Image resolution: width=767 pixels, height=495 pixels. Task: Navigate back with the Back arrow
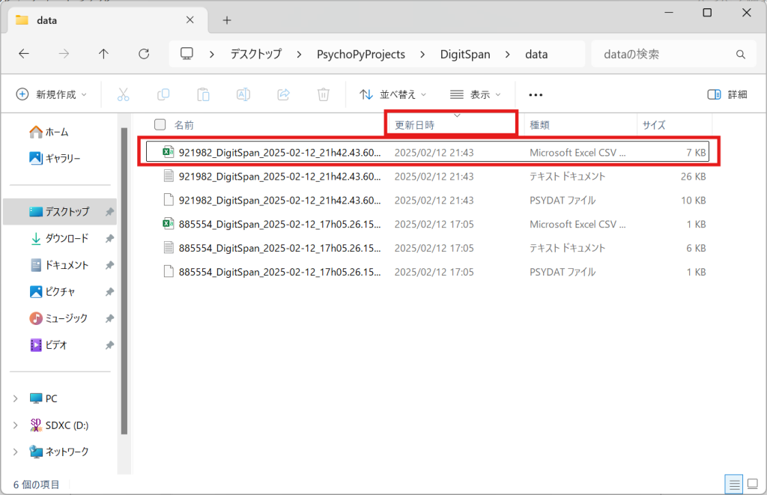24,54
